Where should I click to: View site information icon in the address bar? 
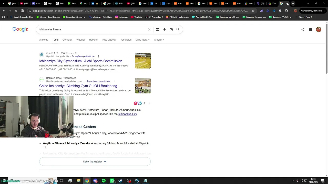pyautogui.click(x=30, y=11)
